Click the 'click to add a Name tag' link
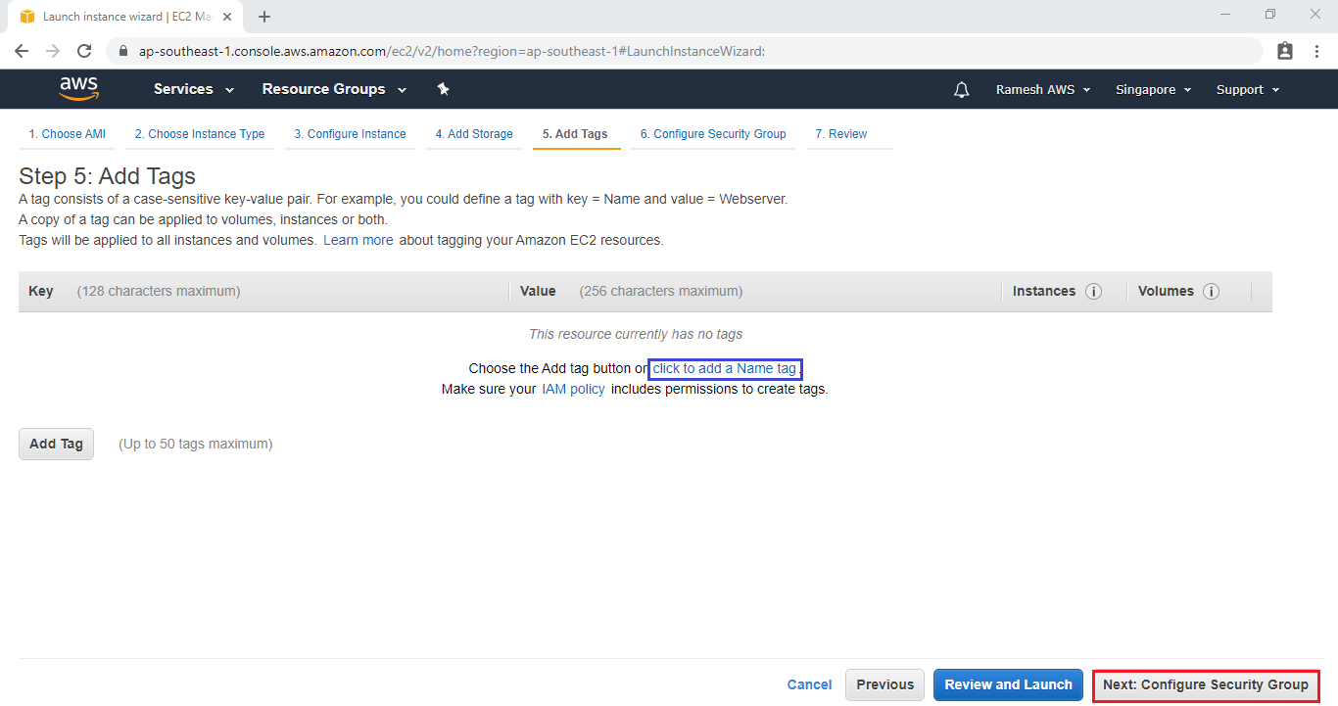1338x706 pixels. coord(725,369)
